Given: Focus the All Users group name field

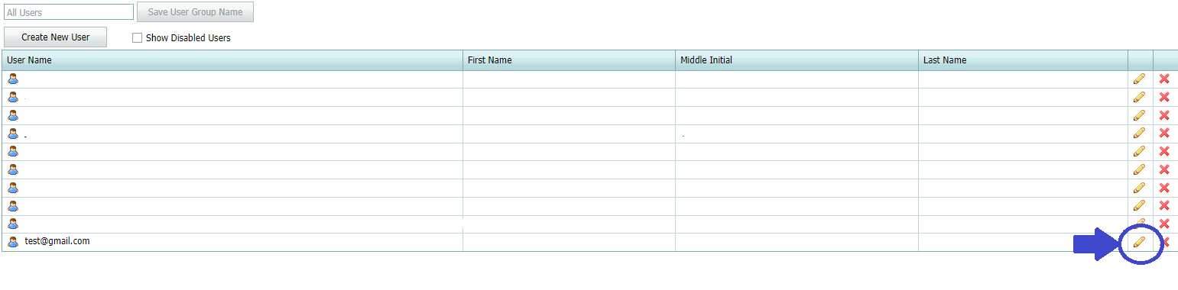Looking at the screenshot, I should pyautogui.click(x=69, y=12).
